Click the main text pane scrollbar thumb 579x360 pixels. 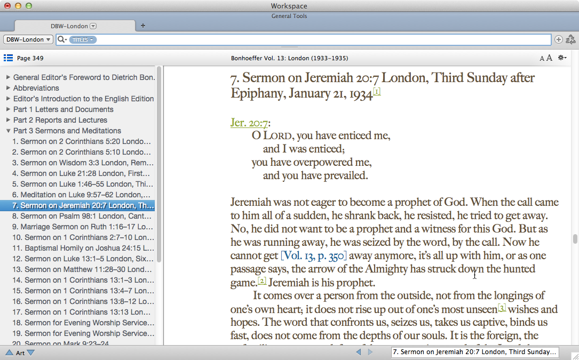pos(575,239)
